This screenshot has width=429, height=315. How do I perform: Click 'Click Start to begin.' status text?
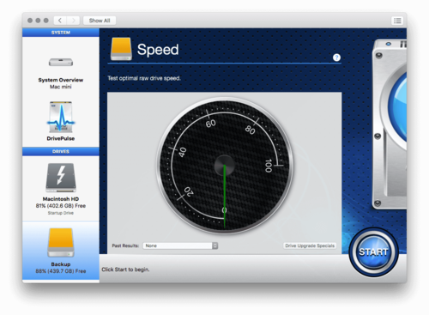pyautogui.click(x=125, y=270)
